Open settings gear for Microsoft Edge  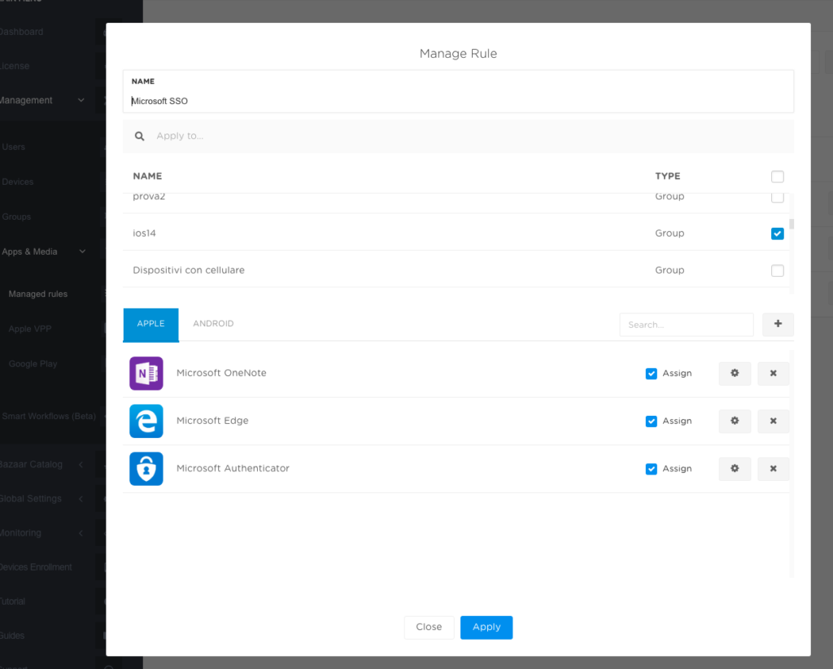coord(735,421)
